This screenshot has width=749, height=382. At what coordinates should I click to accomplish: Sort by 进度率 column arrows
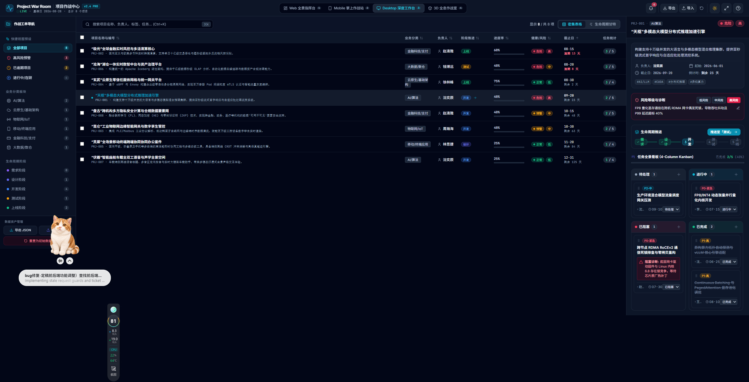tap(507, 38)
